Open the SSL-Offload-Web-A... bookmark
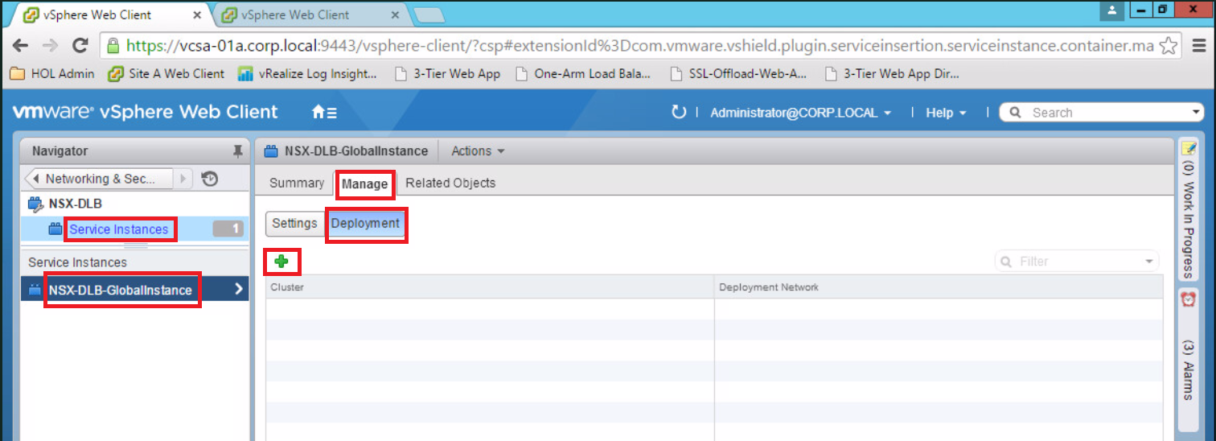This screenshot has height=441, width=1216. click(x=739, y=74)
